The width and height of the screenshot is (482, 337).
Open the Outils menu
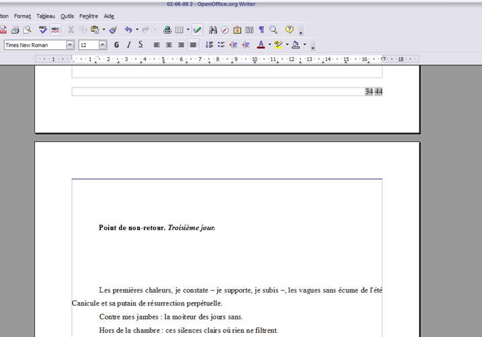(67, 16)
